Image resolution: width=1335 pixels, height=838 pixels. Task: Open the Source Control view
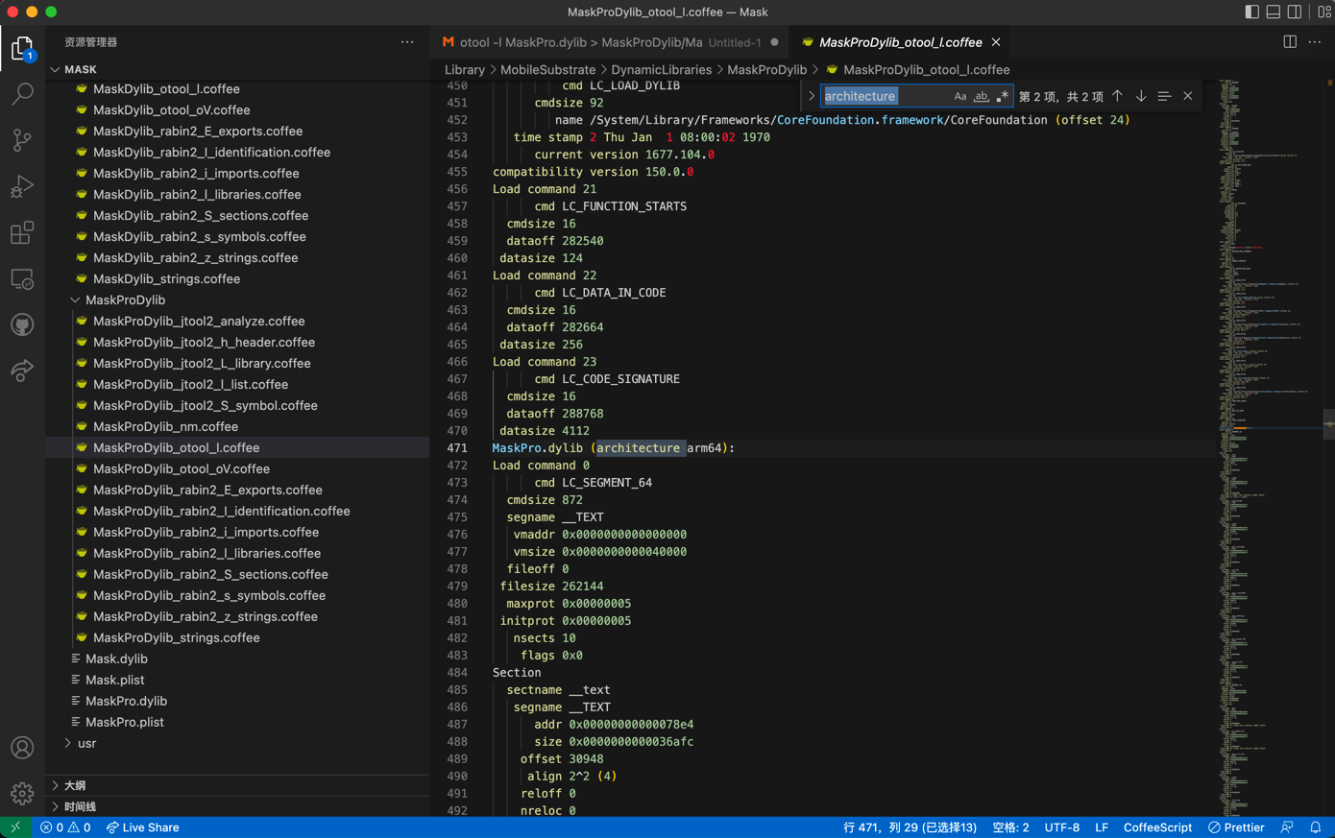pyautogui.click(x=22, y=140)
